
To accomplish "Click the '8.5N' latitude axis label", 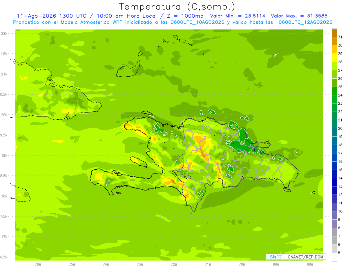I will pos(4,176).
